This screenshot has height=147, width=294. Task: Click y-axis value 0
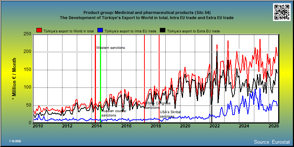[31, 123]
